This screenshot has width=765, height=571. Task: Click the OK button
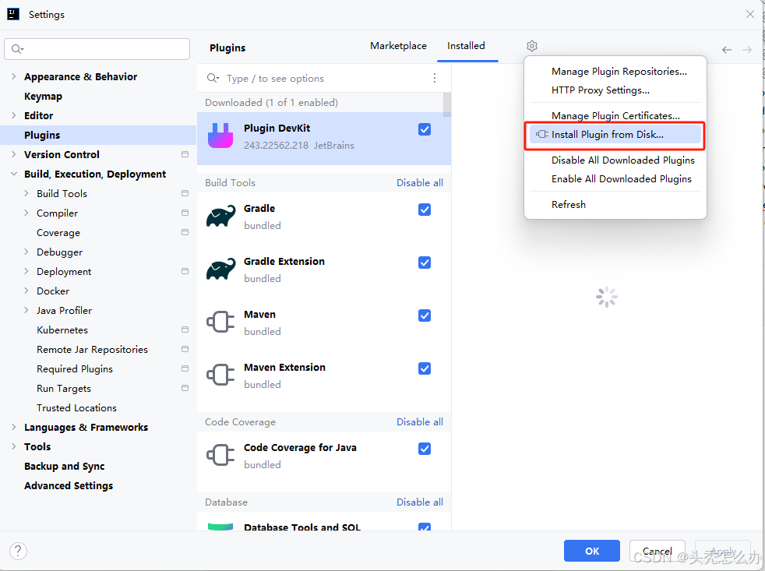(x=592, y=551)
